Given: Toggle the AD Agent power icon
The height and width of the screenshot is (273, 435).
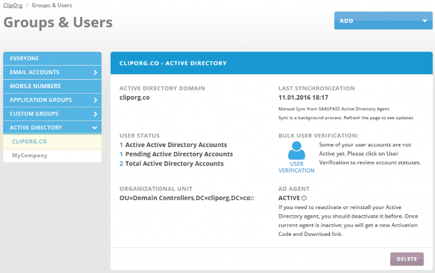Looking at the screenshot, I should [304, 198].
